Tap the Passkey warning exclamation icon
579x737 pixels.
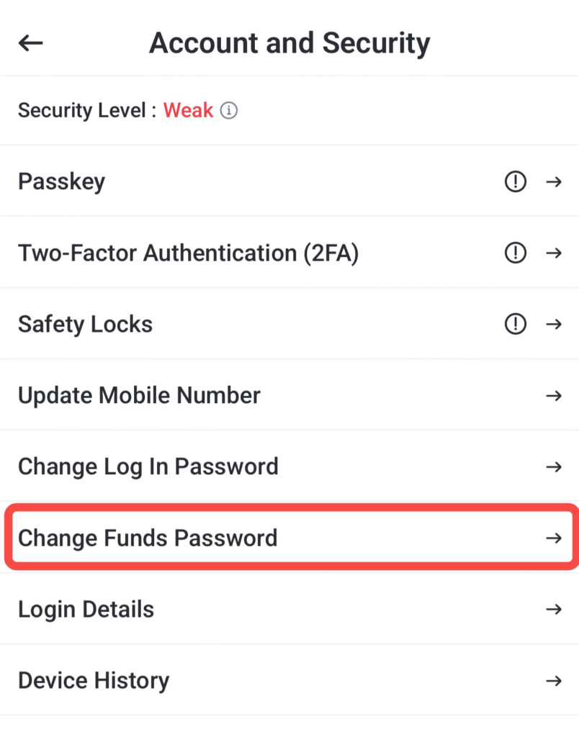tap(515, 182)
